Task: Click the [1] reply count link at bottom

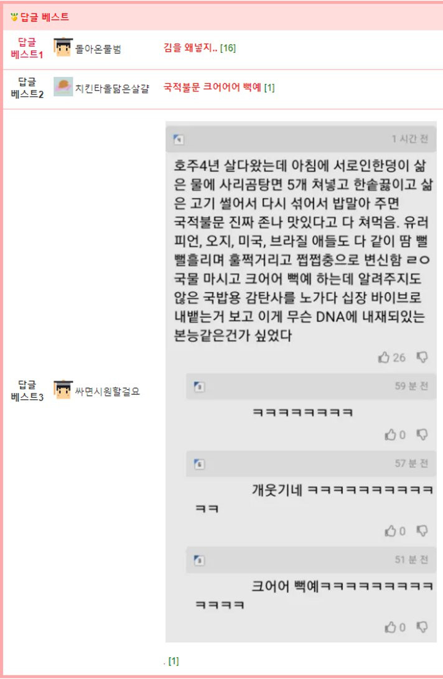Action: 174,661
